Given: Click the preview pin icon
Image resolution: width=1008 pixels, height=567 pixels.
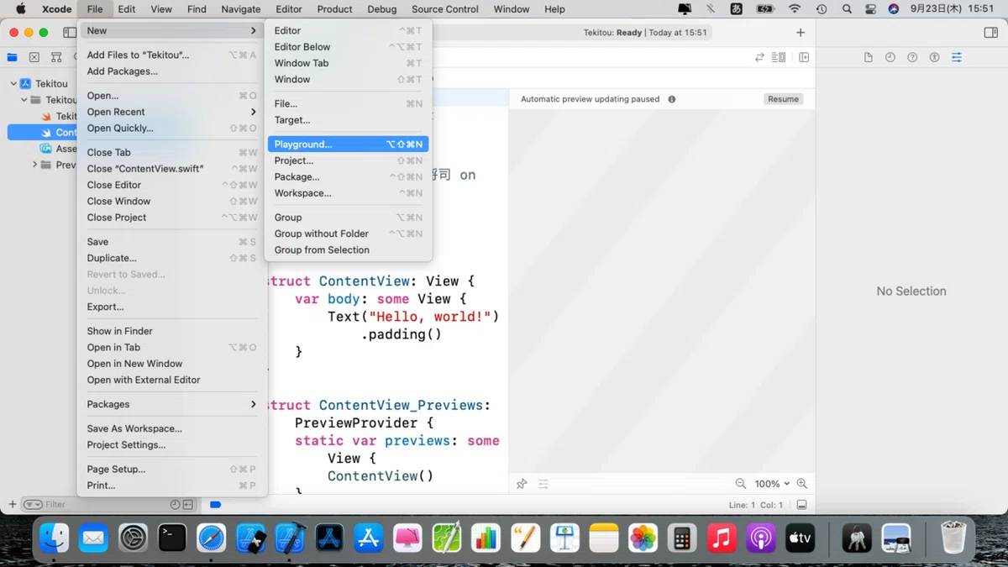Looking at the screenshot, I should pyautogui.click(x=522, y=484).
